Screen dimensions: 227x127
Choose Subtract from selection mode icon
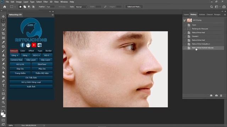point(29,7)
